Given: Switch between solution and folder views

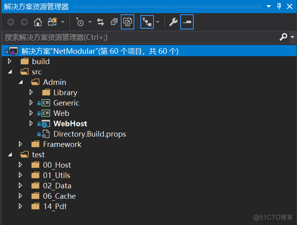Looking at the screenshot, I should click(52, 22).
